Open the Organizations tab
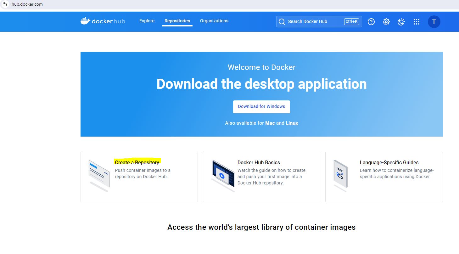The image size is (459, 254). tap(214, 21)
